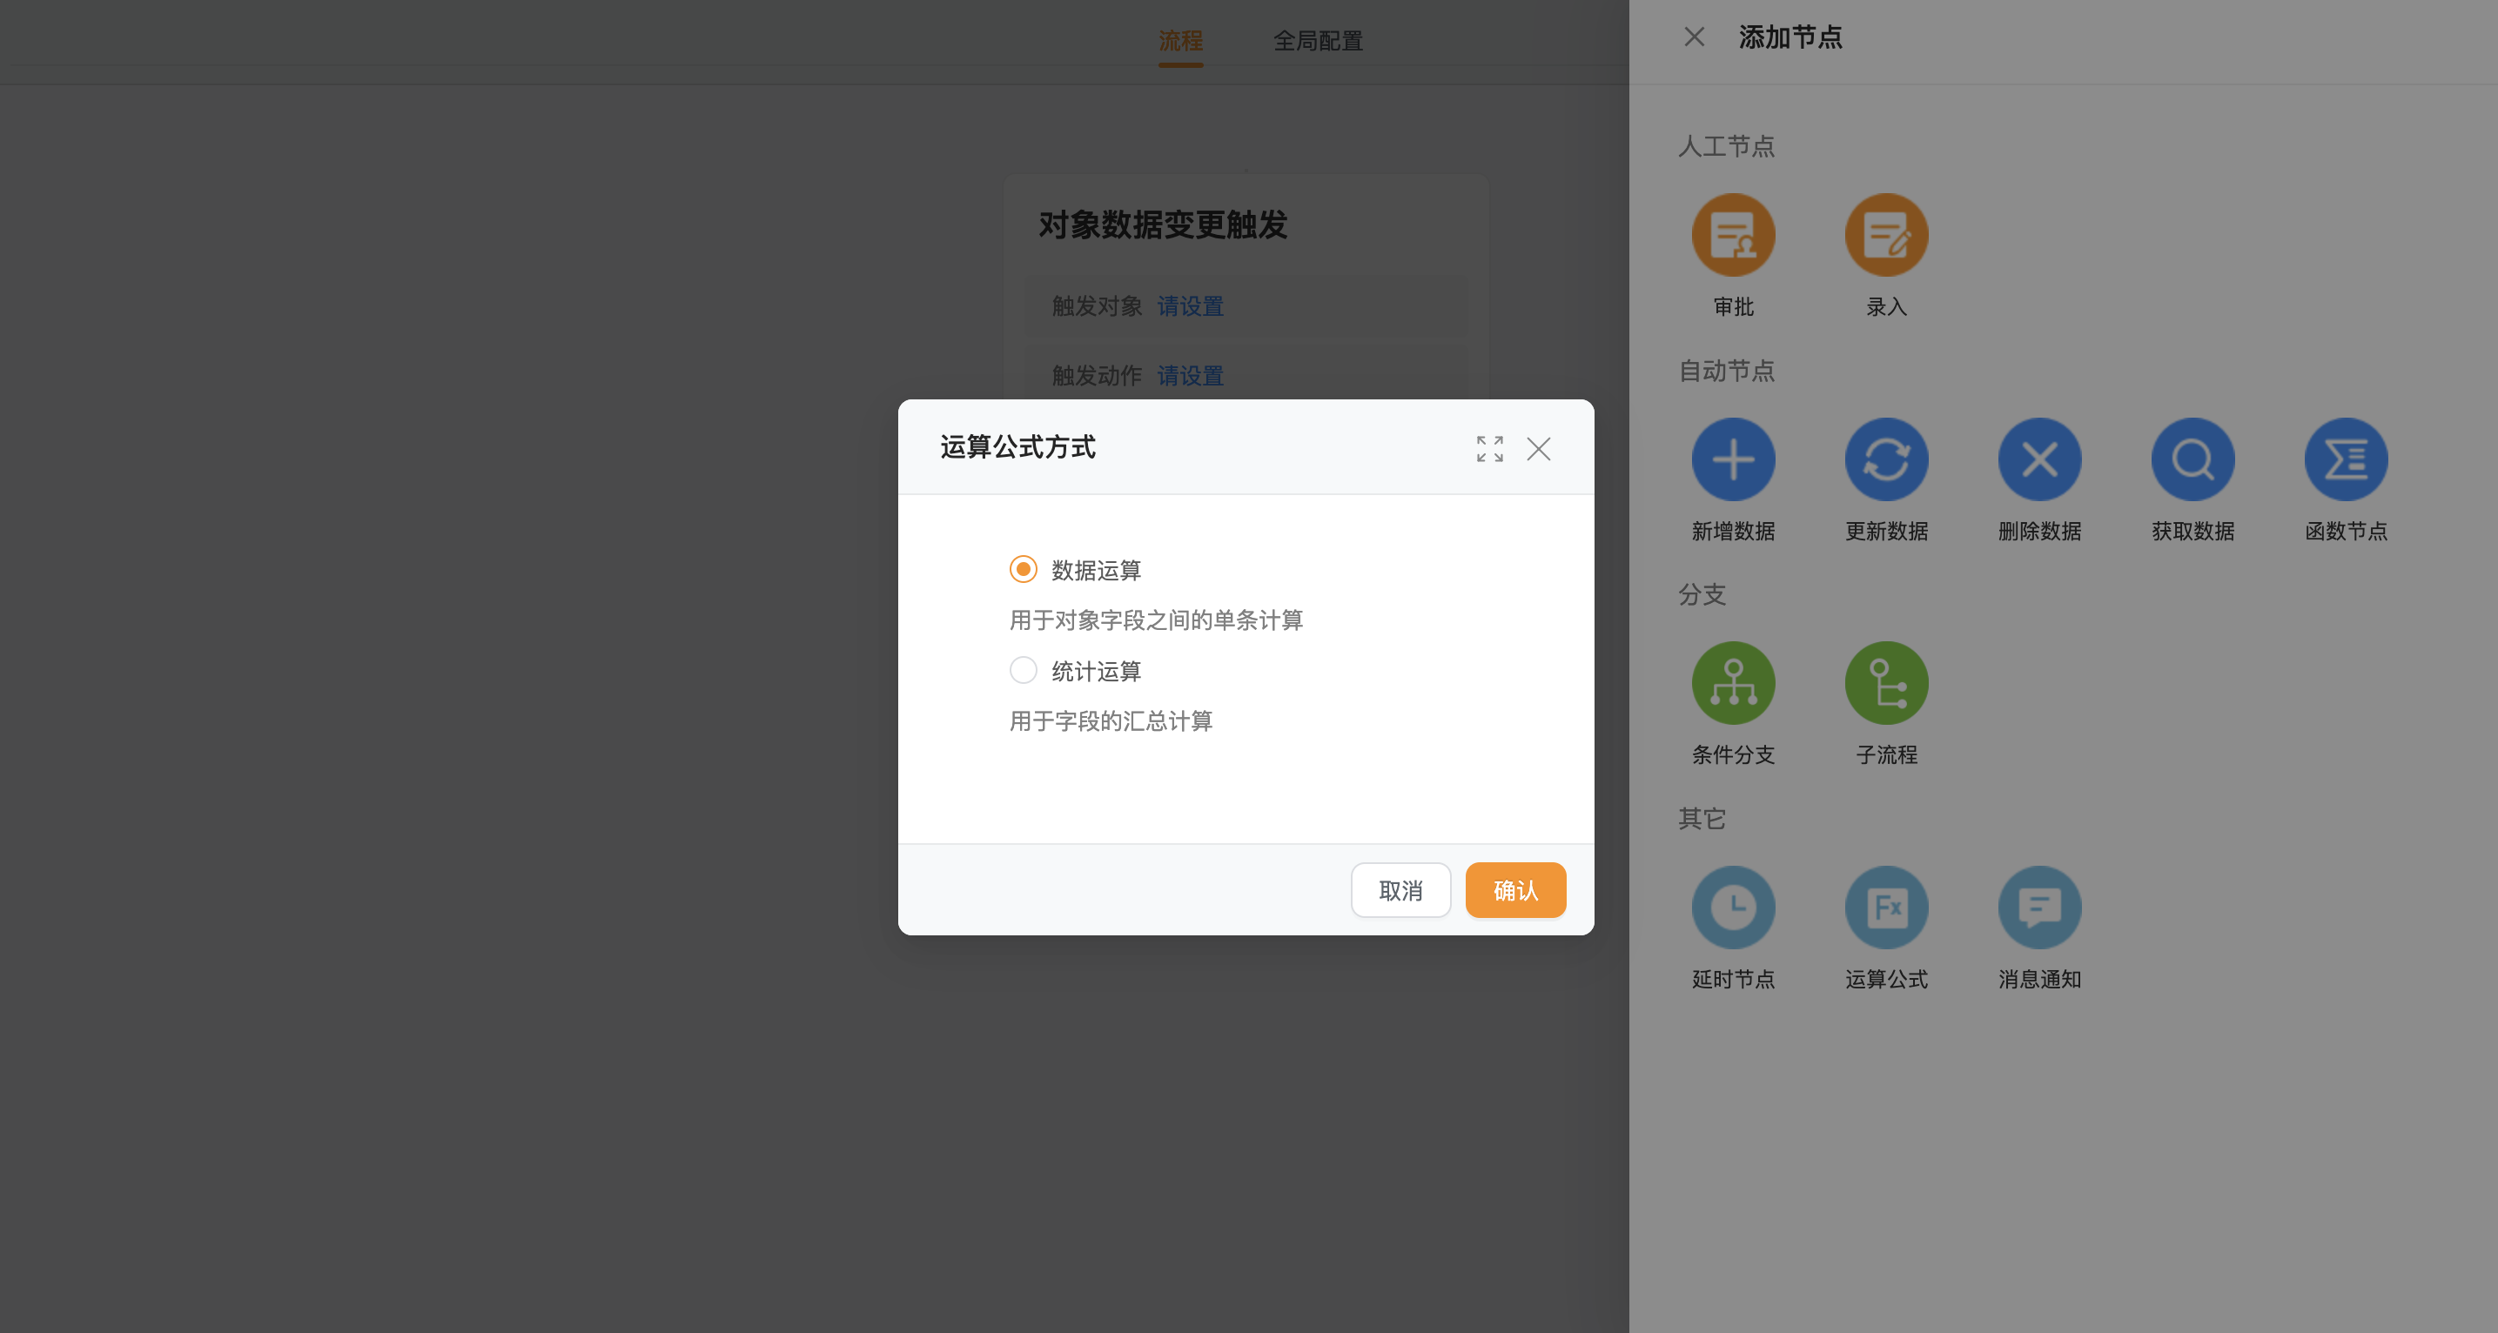Select the 数据运算 radio button
The image size is (2498, 1333).
[1023, 569]
